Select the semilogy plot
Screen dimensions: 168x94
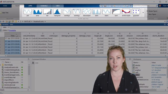(77, 12)
